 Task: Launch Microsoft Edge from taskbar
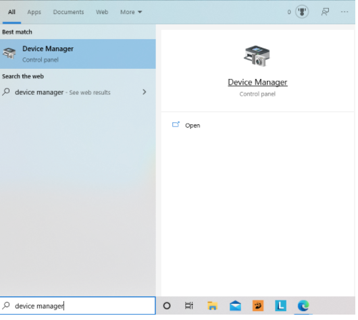[x=303, y=305]
